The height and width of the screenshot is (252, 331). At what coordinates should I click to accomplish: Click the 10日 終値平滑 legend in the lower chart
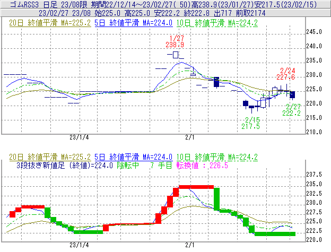pyautogui.click(x=217, y=157)
